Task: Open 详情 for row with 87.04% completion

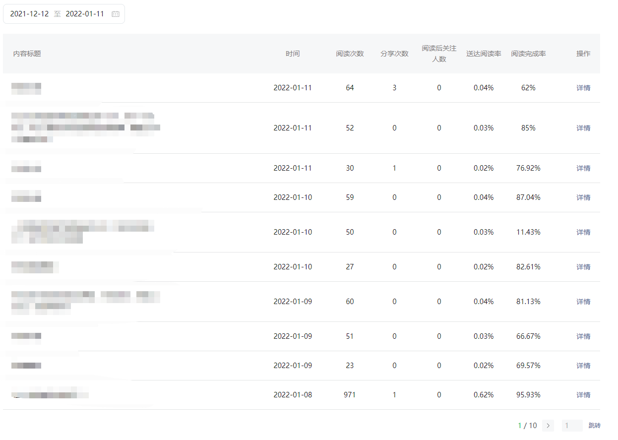Action: pyautogui.click(x=583, y=197)
